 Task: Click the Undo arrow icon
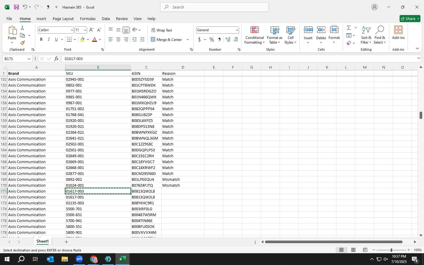25,7
